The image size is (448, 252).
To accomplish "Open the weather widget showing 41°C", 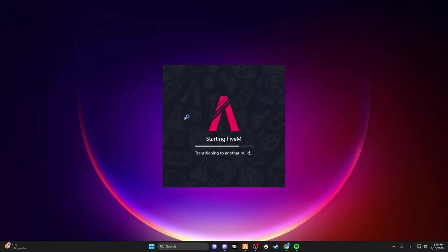I will (x=16, y=246).
